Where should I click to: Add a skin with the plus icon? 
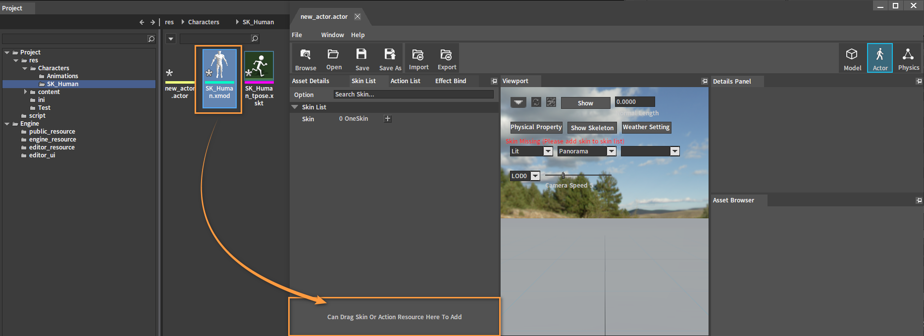[x=388, y=119]
